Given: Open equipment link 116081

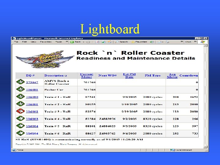Looking at the screenshot, I should pyautogui.click(x=32, y=90).
